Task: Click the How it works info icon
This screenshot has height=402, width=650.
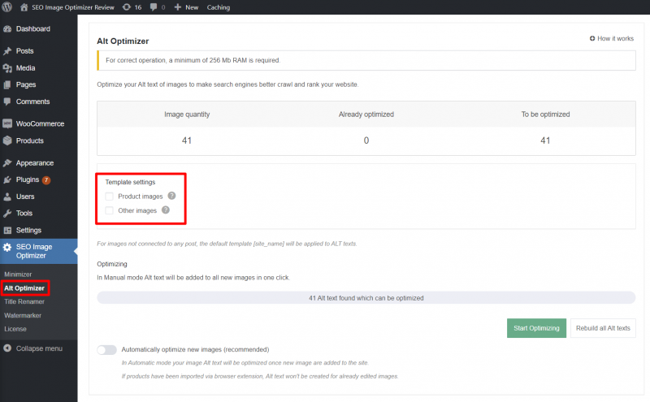Action: 592,38
